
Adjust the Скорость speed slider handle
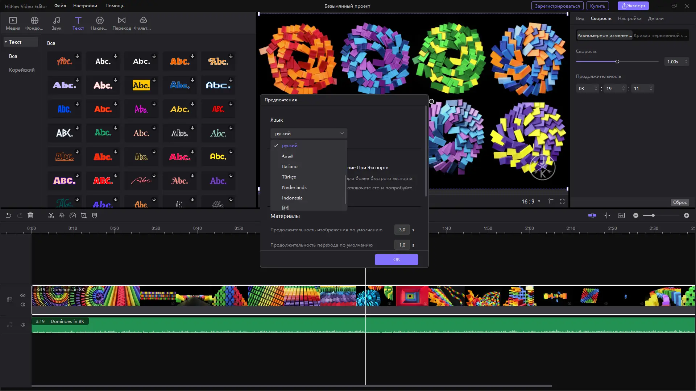(x=617, y=62)
